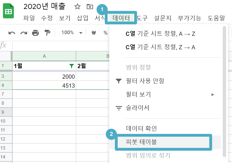Apply won currency format icon
This screenshot has height=163, width=232.
pyautogui.click(x=94, y=33)
